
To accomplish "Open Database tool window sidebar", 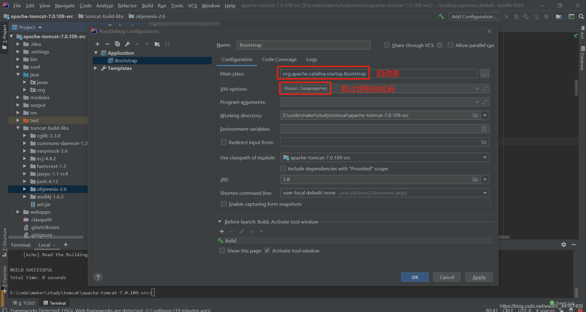I will click(583, 58).
